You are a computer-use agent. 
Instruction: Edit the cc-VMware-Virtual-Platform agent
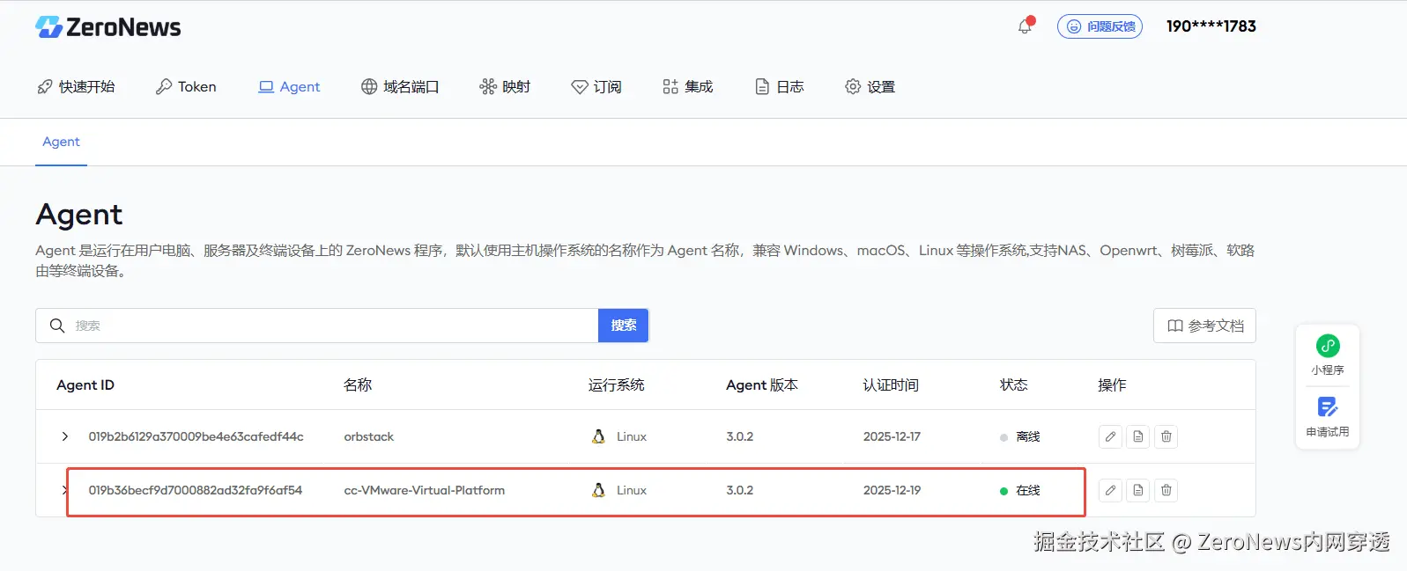(x=1110, y=490)
